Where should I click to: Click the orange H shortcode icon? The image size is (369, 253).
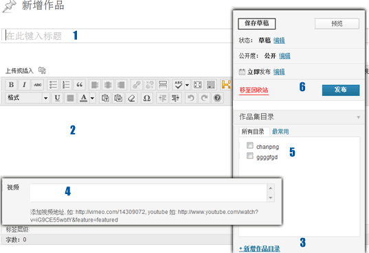pyautogui.click(x=226, y=84)
